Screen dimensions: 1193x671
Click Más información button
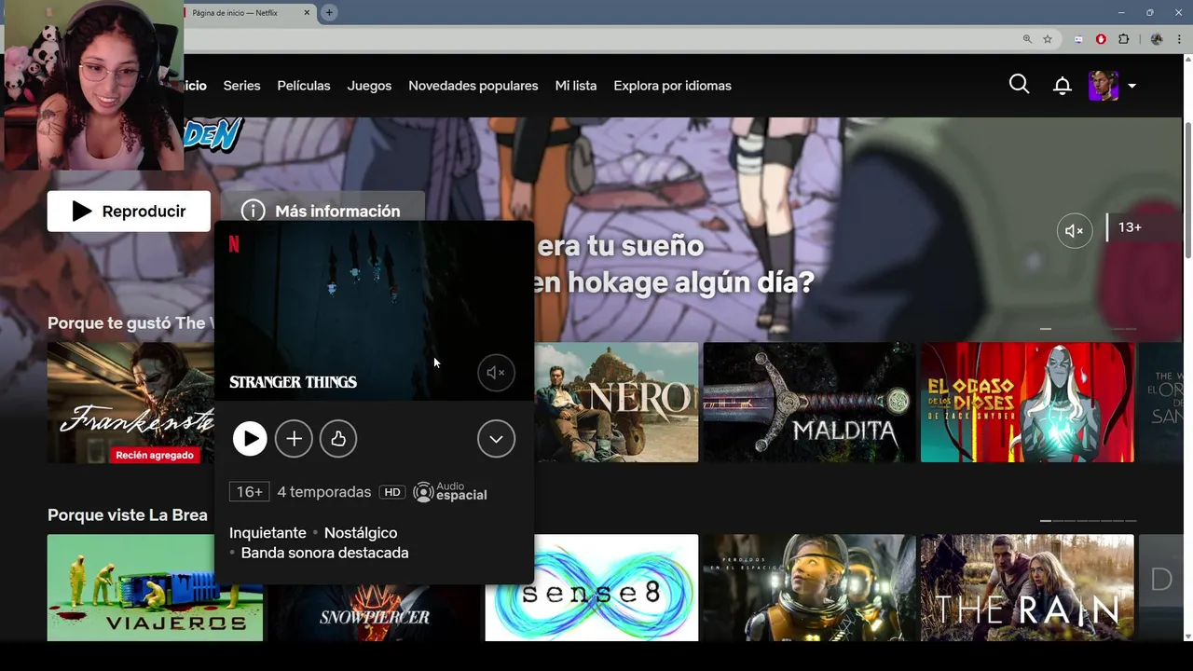pyautogui.click(x=322, y=211)
